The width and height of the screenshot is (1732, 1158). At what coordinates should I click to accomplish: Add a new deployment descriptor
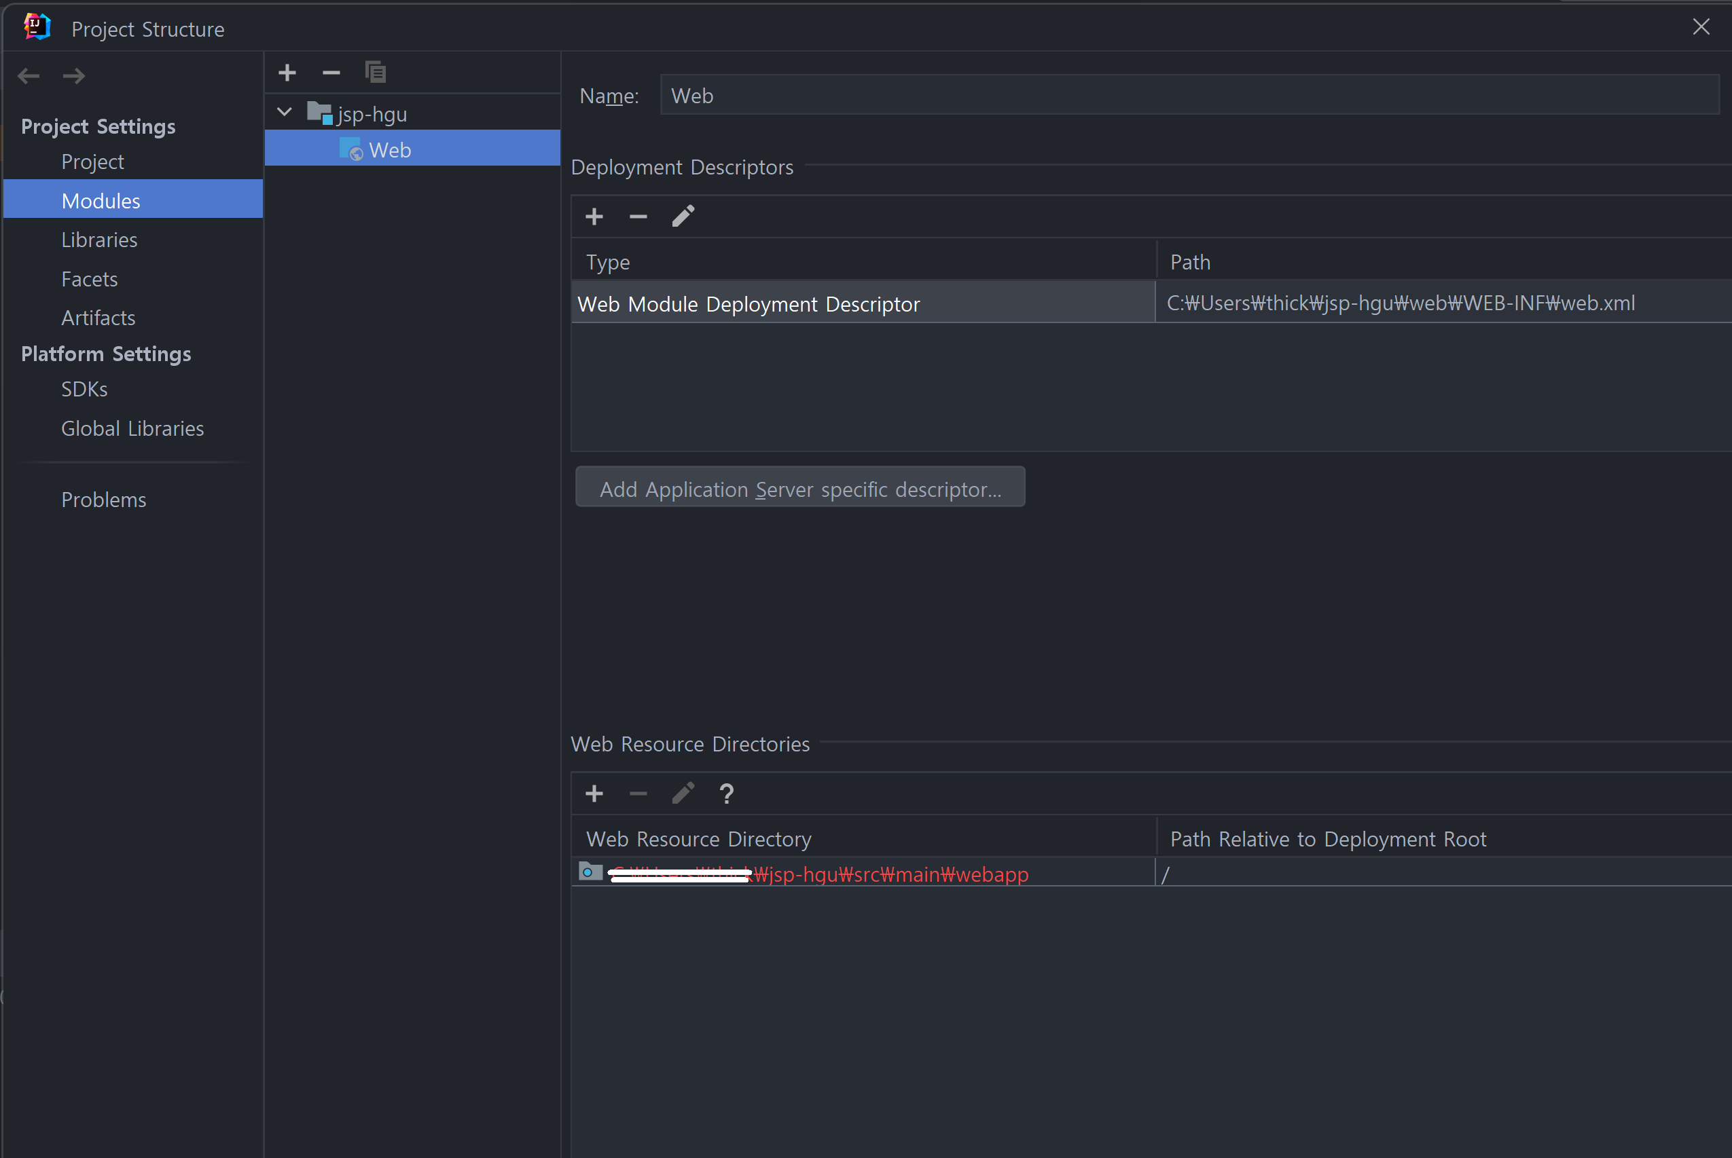point(594,217)
